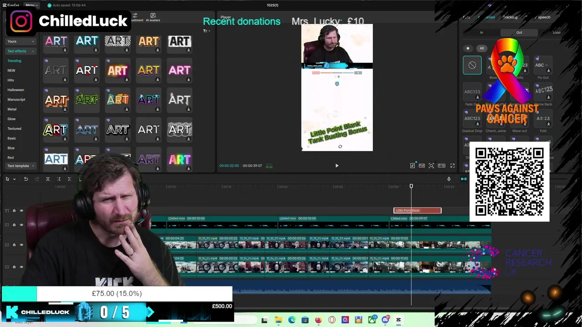582x327 pixels.
Task: Lock the upper 11_15_25.mp4 video track
Action: pos(14,245)
